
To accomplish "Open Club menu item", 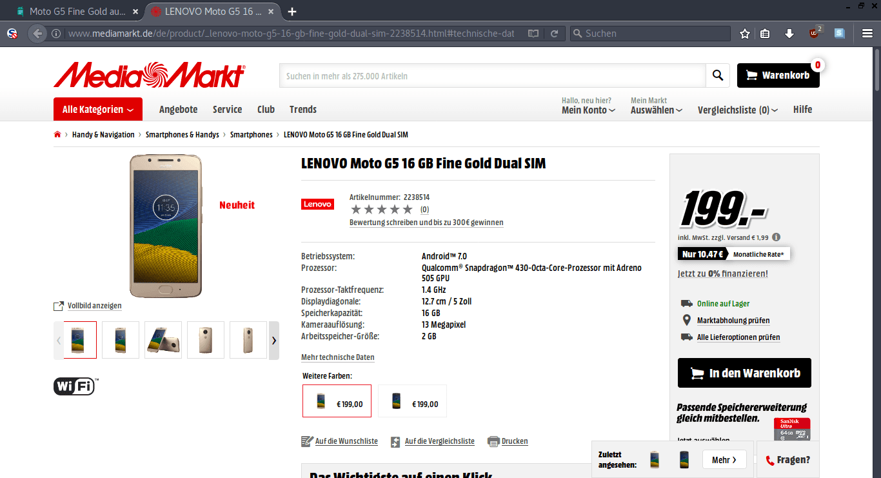I will (266, 110).
